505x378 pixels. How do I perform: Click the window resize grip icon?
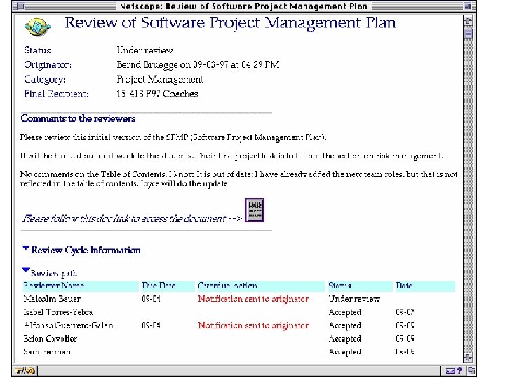click(x=471, y=370)
